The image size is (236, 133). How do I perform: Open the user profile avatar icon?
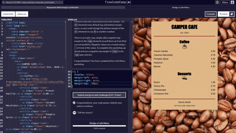click(233, 2)
